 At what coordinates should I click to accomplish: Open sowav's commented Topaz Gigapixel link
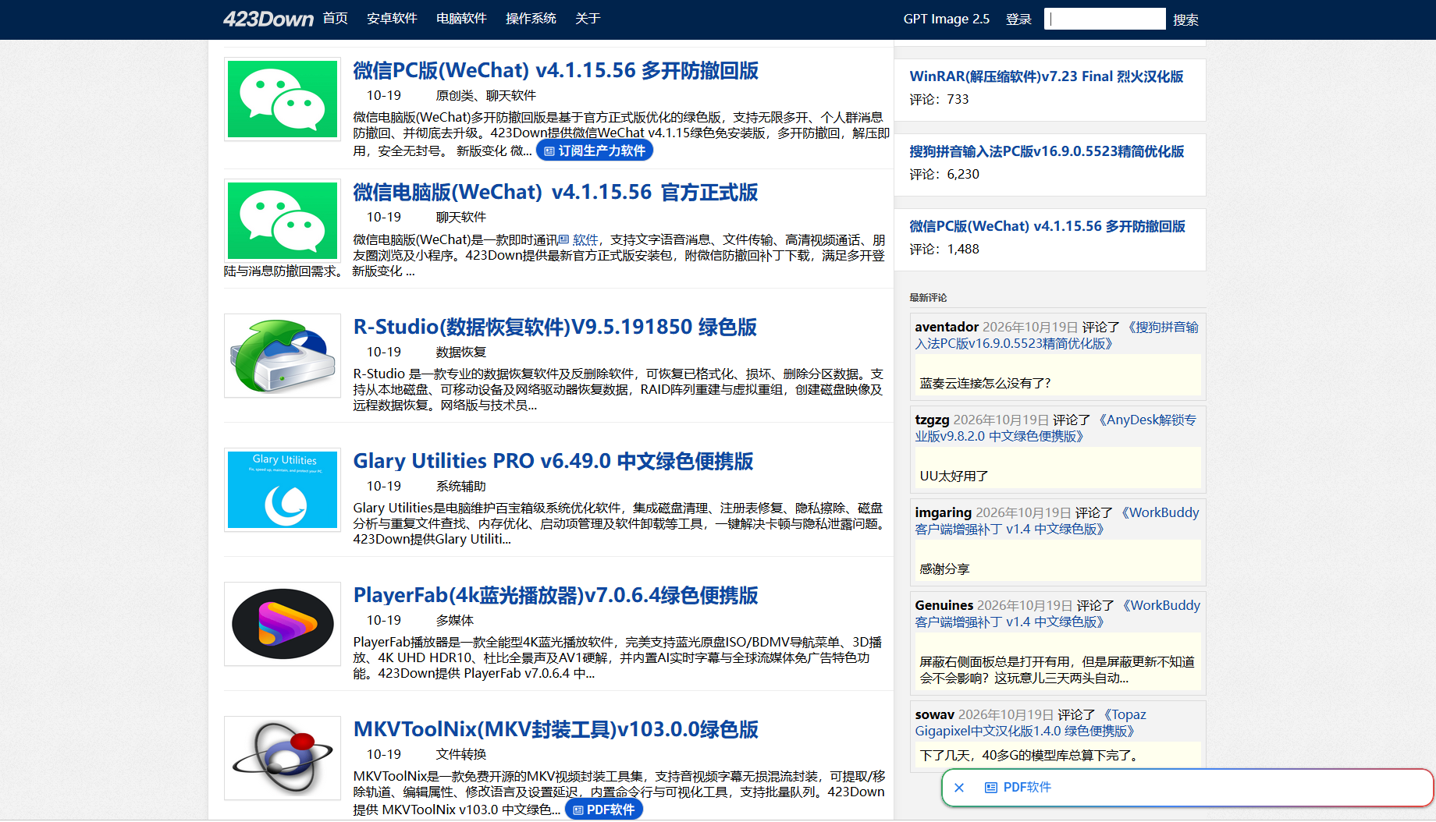coord(1030,723)
